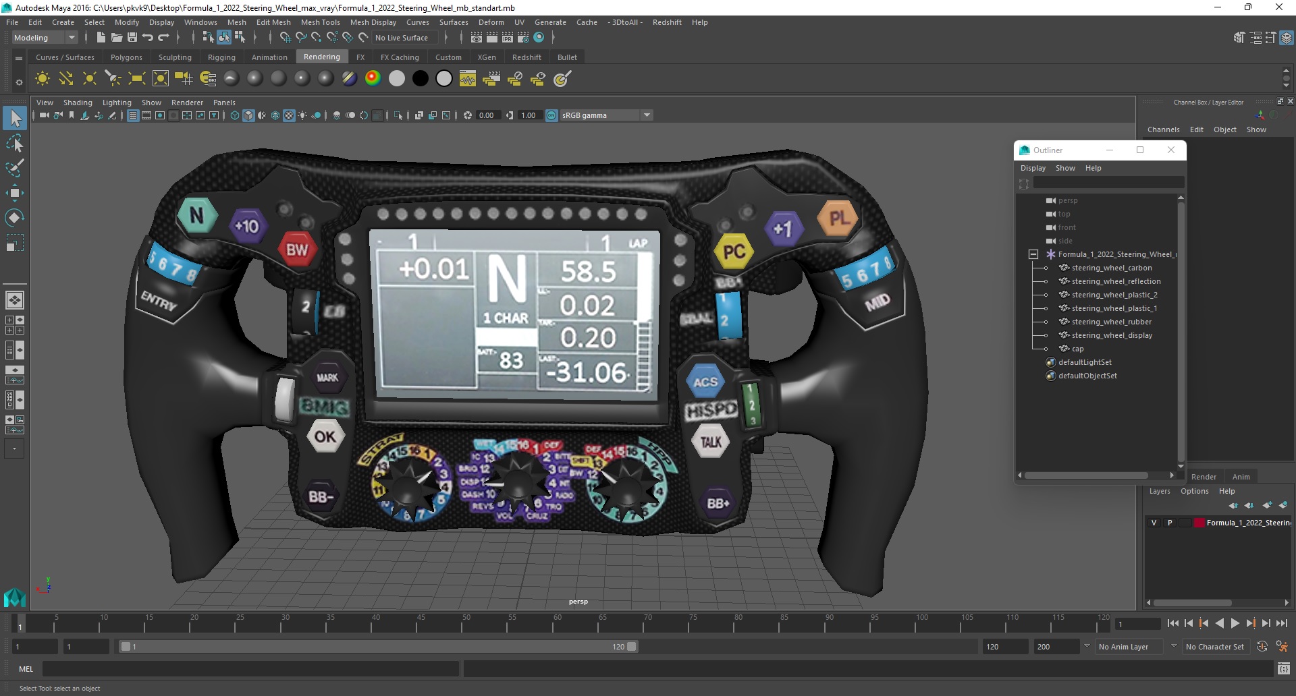Toggle the auto keyframe icon
Viewport: 1296px width, 696px height.
(x=1262, y=646)
